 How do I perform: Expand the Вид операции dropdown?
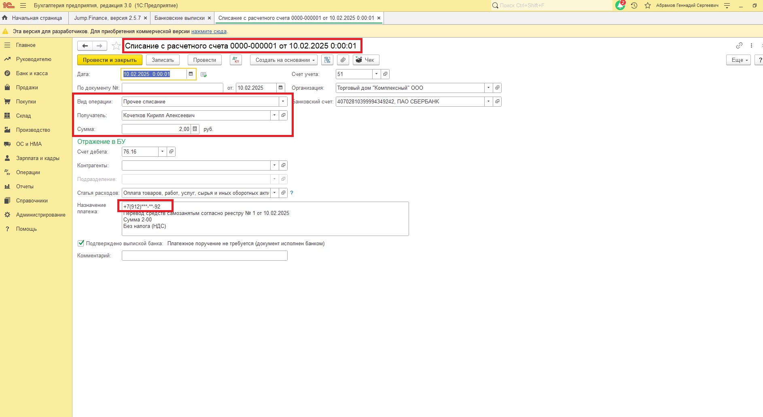click(283, 101)
